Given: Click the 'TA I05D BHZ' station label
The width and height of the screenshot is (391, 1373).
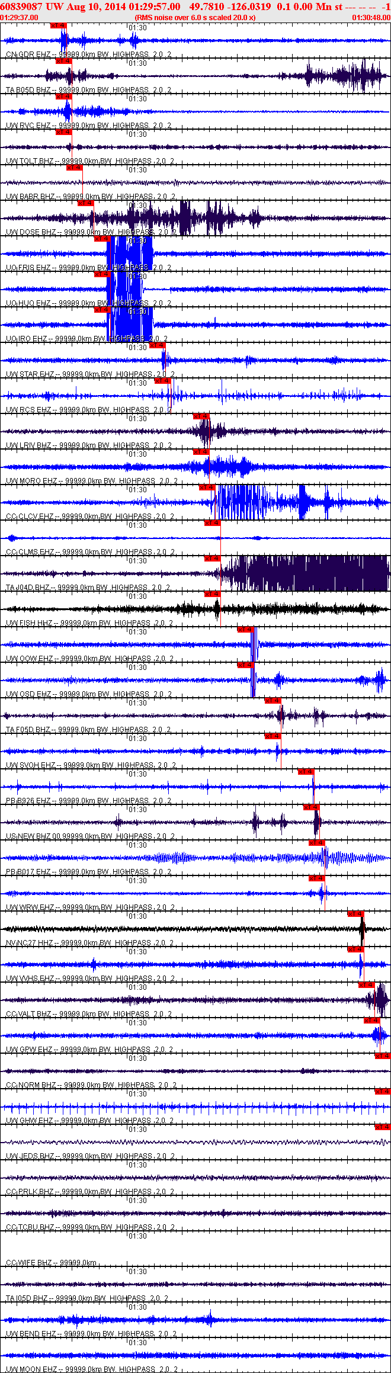Looking at the screenshot, I should tap(28, 1298).
